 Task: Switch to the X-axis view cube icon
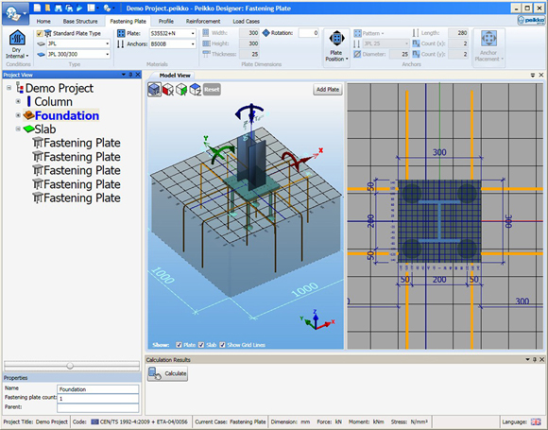coord(168,90)
